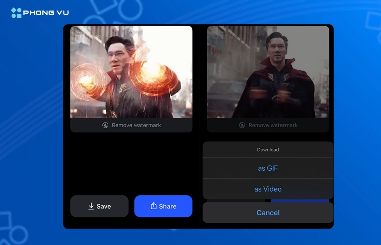Screen dimensions: 381x245
Task: Open the right dimmed clip preview
Action: pos(268,72)
